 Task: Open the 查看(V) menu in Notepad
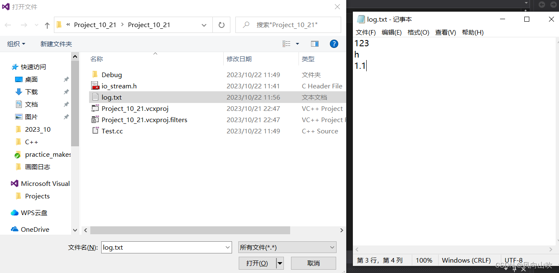[446, 32]
